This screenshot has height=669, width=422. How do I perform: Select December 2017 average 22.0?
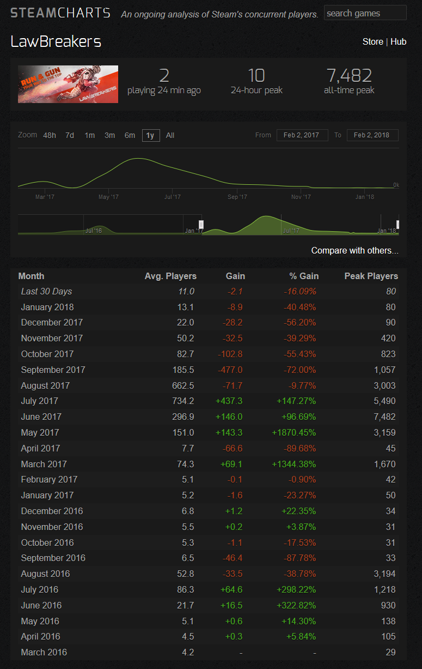tap(185, 323)
